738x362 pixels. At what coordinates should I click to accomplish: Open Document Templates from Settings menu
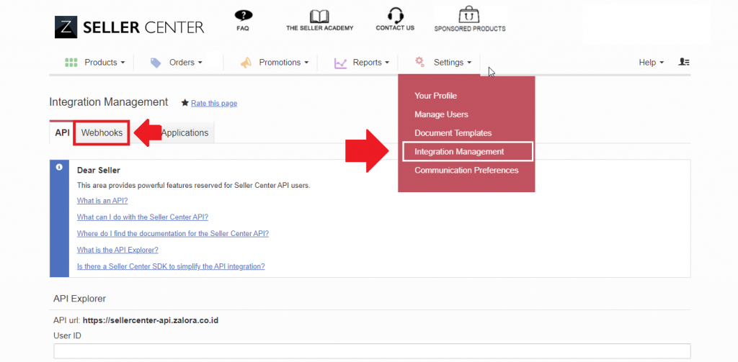tap(453, 133)
